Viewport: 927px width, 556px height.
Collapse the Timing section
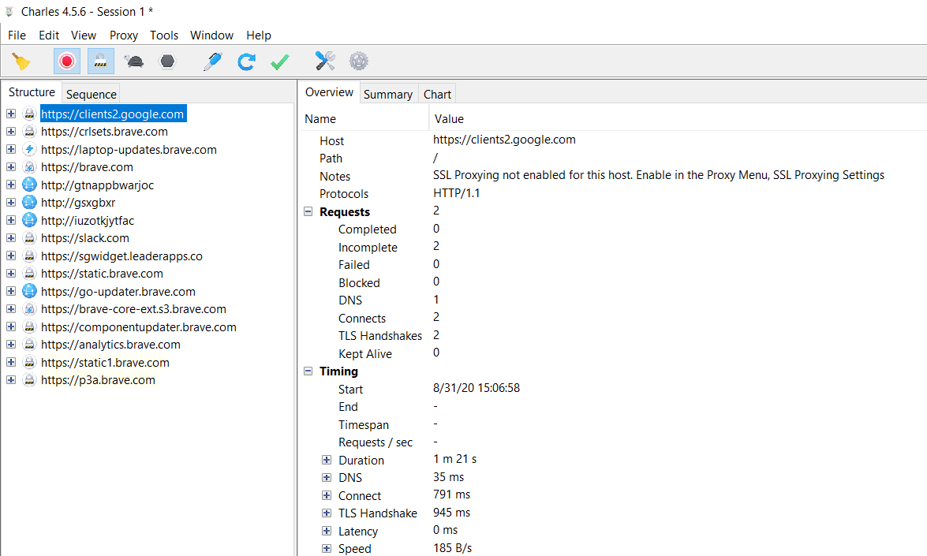pos(308,371)
